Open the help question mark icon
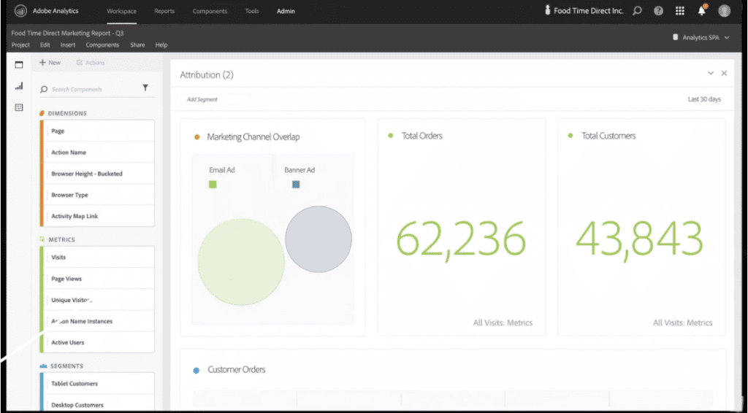The image size is (748, 413). pos(658,10)
